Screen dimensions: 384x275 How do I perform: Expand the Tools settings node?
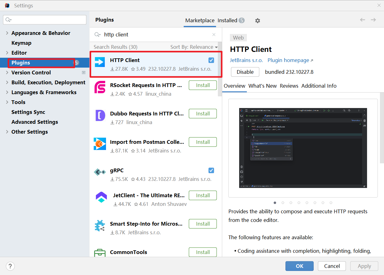click(x=7, y=102)
